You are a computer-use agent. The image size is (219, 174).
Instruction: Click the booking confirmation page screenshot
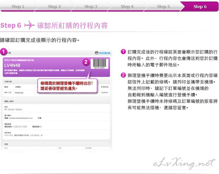(x=56, y=101)
